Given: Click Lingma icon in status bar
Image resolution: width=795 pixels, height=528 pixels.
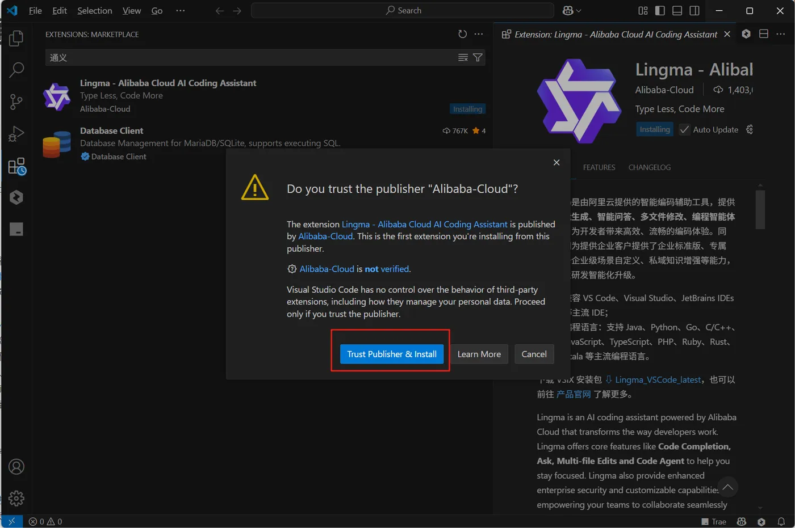Looking at the screenshot, I should (761, 521).
